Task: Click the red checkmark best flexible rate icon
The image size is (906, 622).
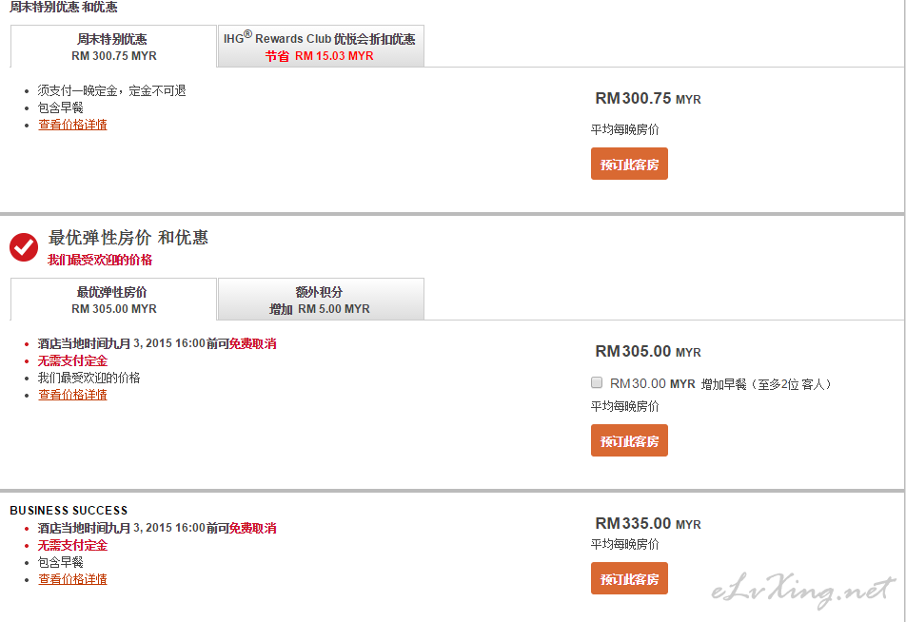Action: 24,247
